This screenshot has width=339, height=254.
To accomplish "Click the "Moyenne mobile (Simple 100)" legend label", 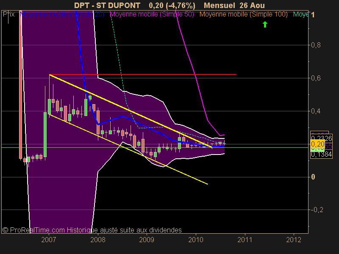I will click(x=243, y=14).
